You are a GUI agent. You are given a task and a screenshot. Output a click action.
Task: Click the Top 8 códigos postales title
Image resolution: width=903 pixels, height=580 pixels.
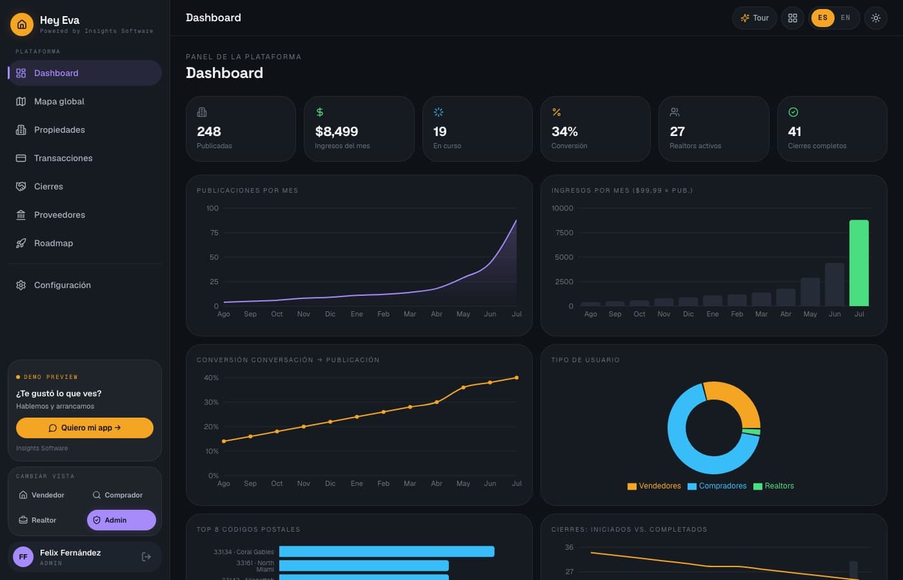coord(248,530)
